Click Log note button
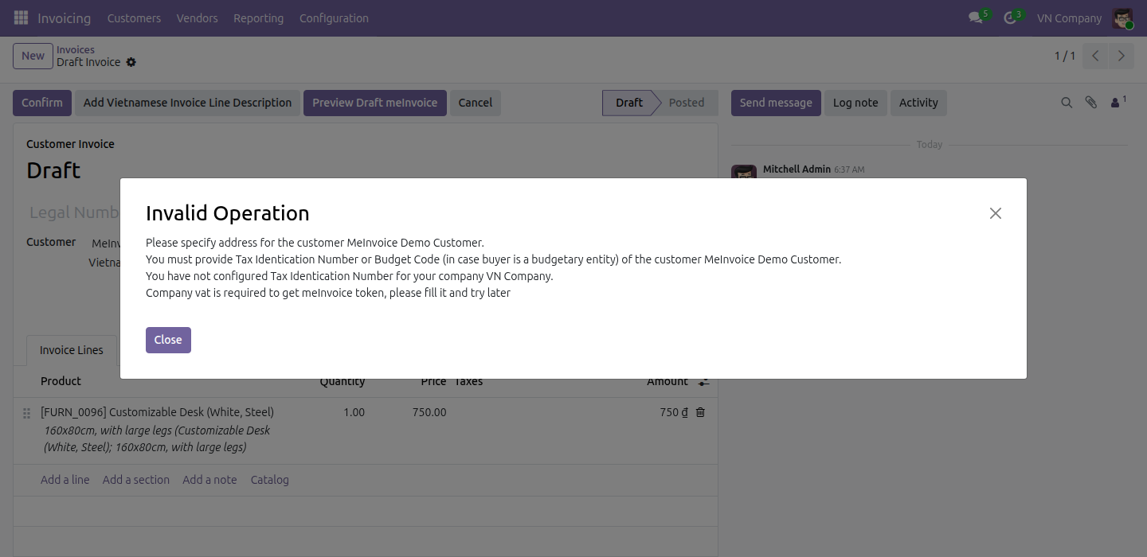 (855, 103)
